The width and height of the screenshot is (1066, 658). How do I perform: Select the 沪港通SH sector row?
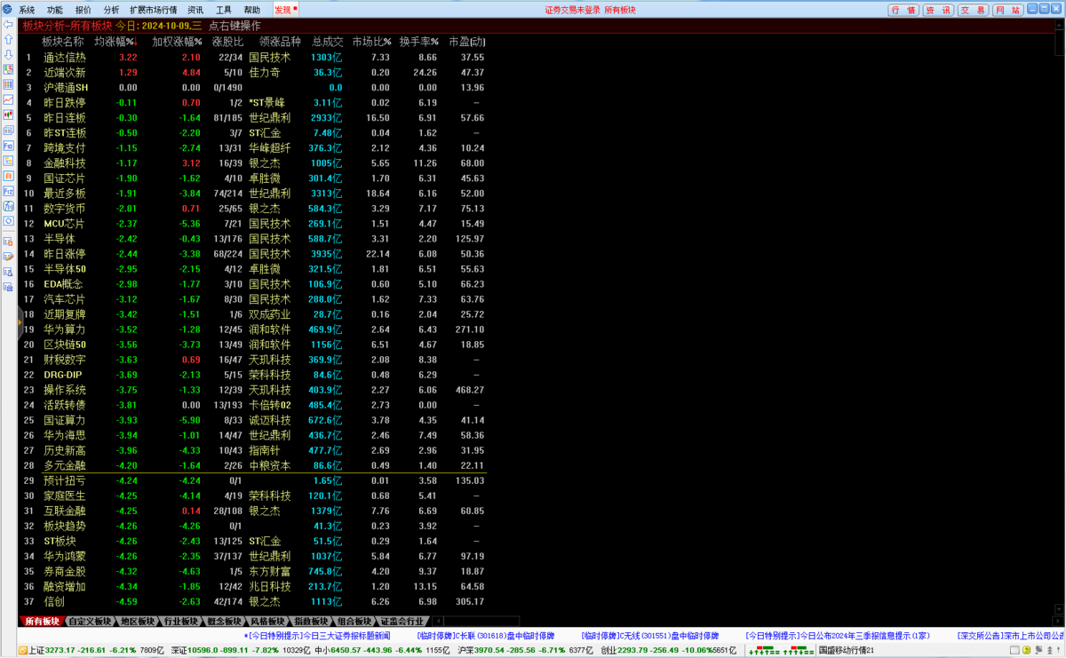tap(255, 87)
